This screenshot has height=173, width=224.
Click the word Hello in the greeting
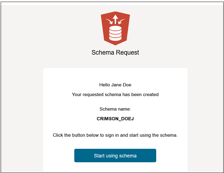click(x=105, y=85)
